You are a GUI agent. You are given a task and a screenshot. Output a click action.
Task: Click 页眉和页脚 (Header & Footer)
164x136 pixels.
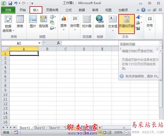(127, 24)
